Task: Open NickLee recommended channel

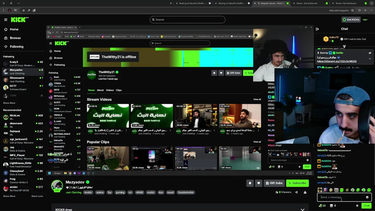Action: [x=23, y=117]
